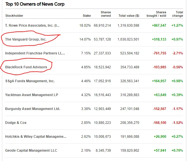Click total value 159,820,902
Viewport: 187px width, 161px height.
pos(130,151)
